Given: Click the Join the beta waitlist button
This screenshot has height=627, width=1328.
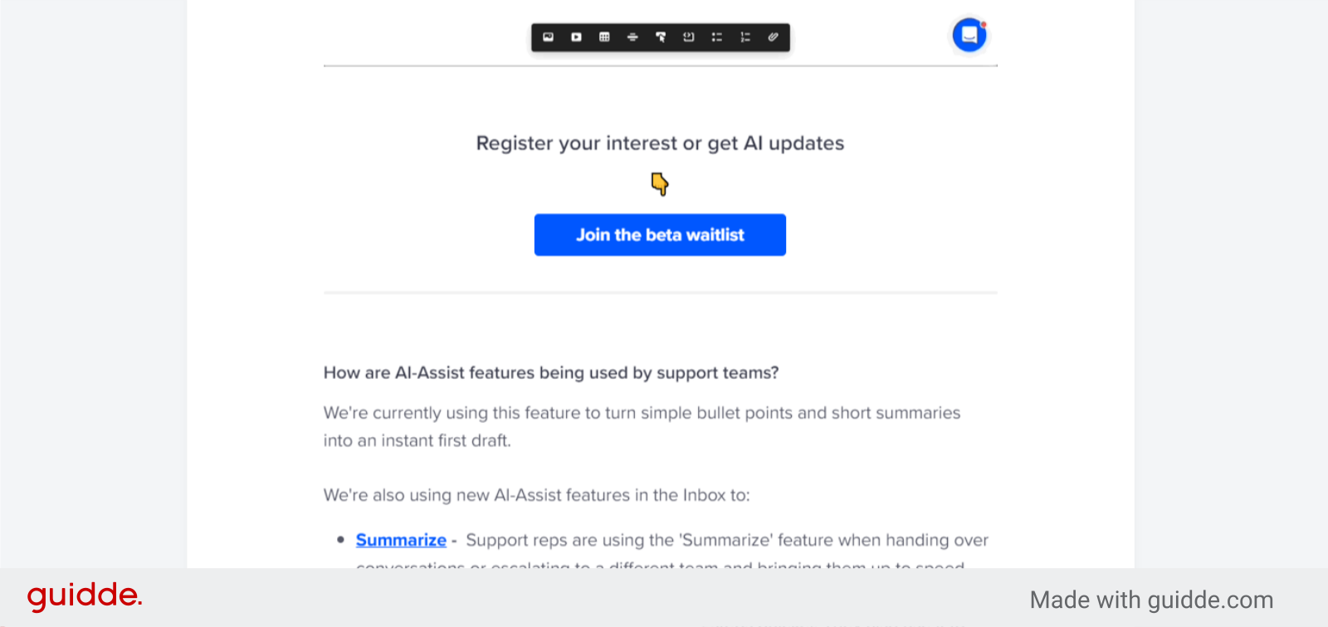Looking at the screenshot, I should click(x=659, y=235).
